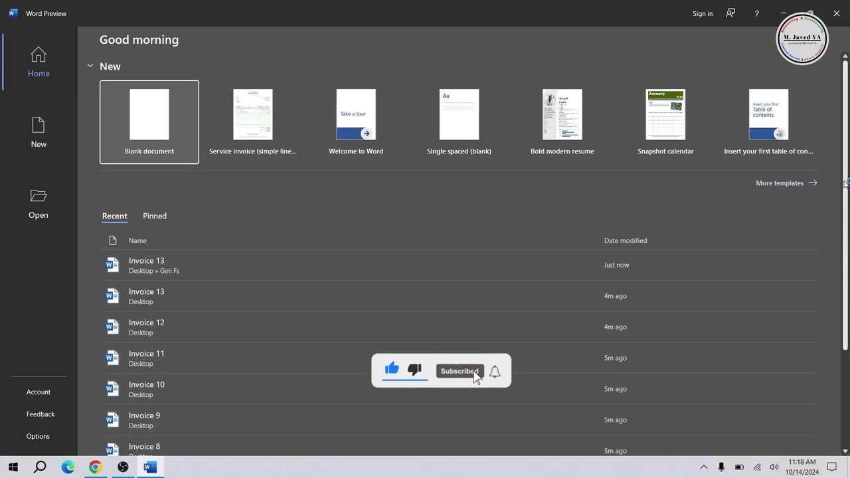The width and height of the screenshot is (850, 478).
Task: Open Invoice 10 document name
Action: click(147, 384)
